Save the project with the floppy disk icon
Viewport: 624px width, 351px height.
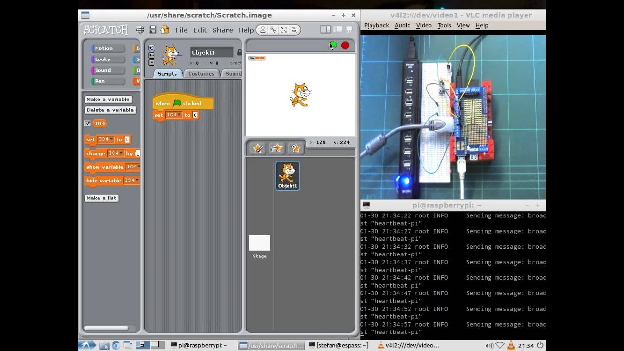(x=153, y=30)
